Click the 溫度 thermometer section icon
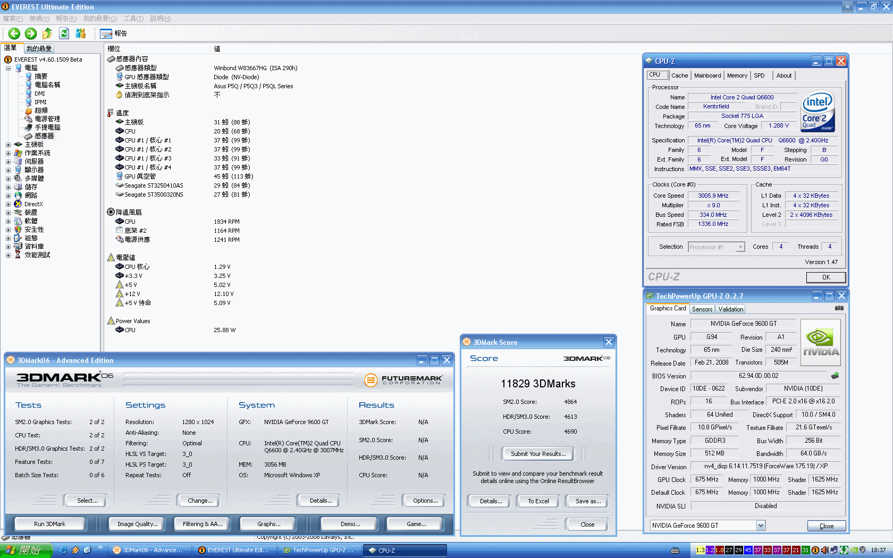The height and width of the screenshot is (558, 893). click(x=111, y=113)
